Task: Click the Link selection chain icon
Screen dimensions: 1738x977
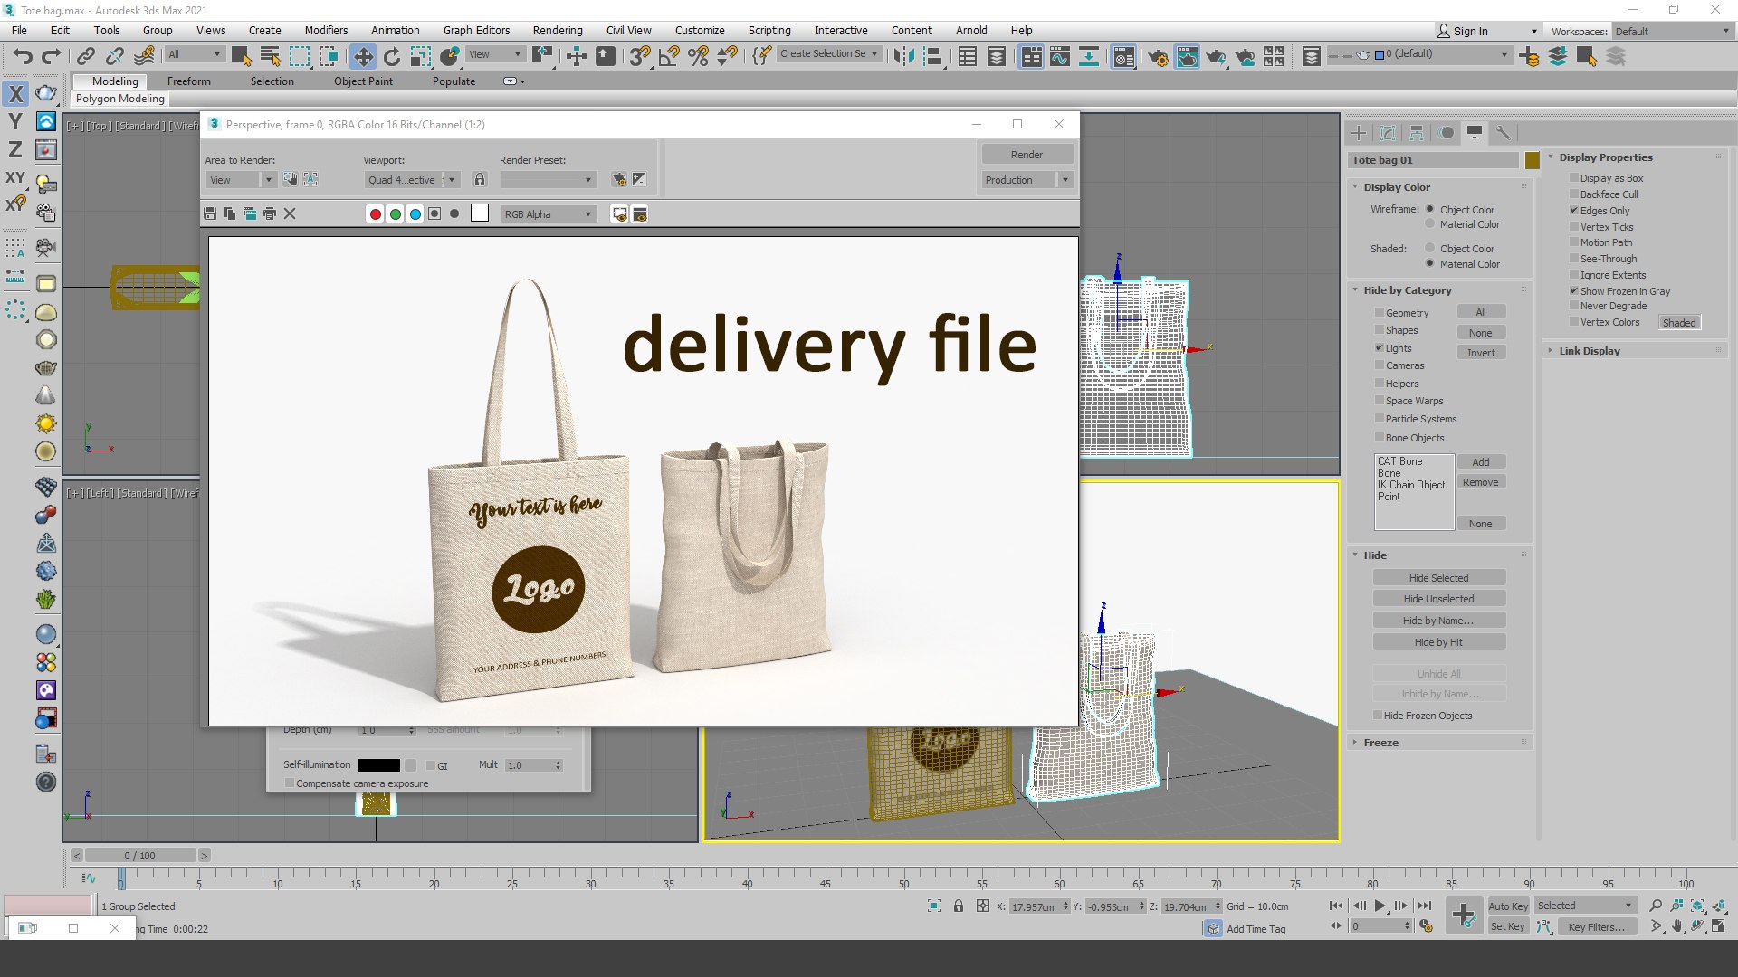Action: point(85,57)
